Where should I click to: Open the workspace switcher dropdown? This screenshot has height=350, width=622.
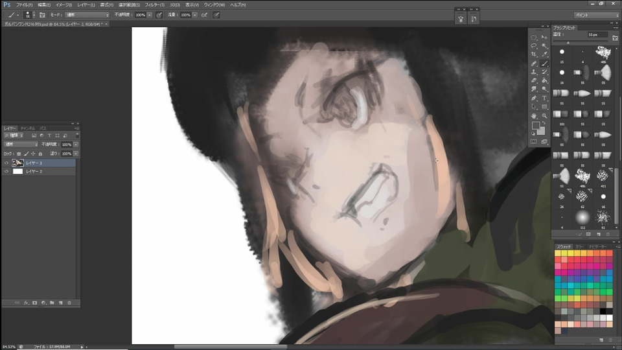point(597,15)
